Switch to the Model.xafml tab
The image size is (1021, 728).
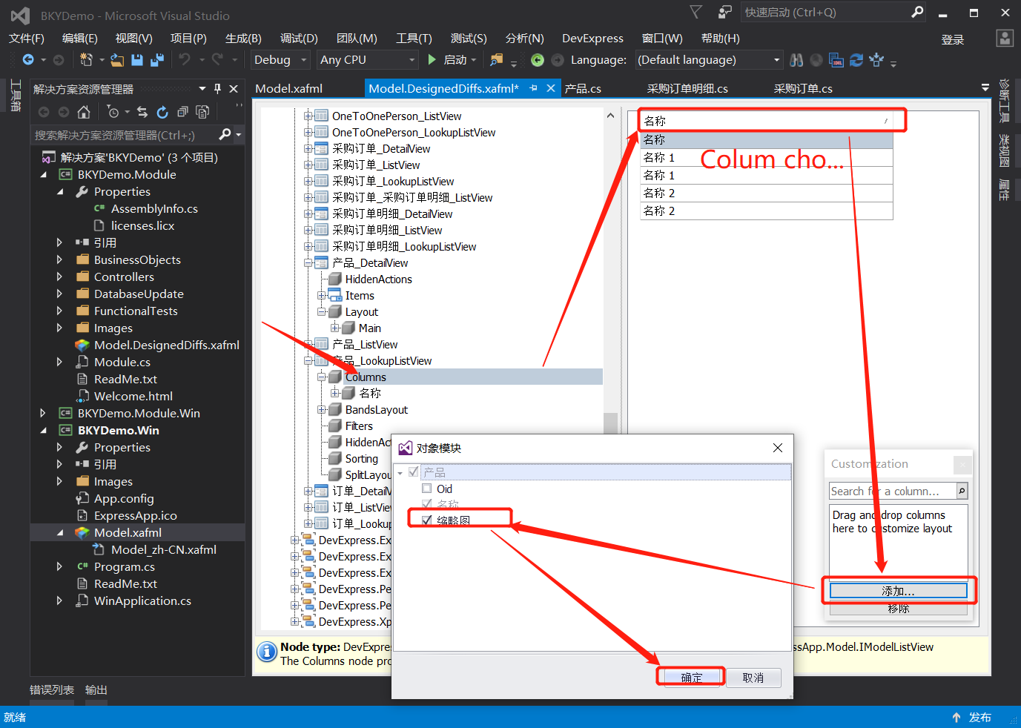pos(289,89)
